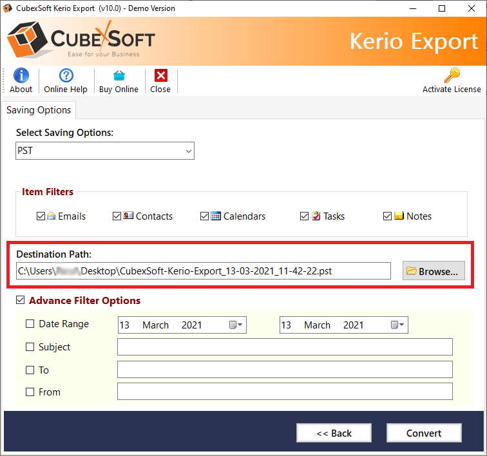This screenshot has height=456, width=487.
Task: Select the year in the end date
Action: point(354,325)
